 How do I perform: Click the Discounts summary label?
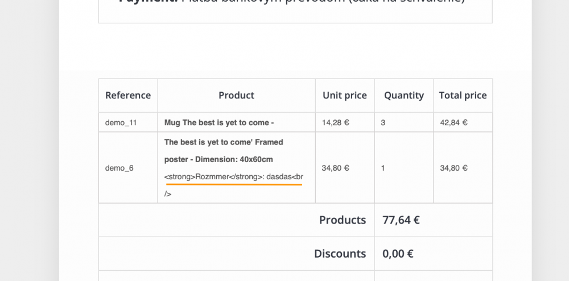tap(340, 254)
